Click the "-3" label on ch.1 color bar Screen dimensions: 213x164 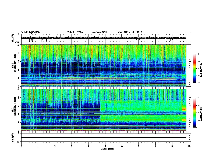(198, 54)
